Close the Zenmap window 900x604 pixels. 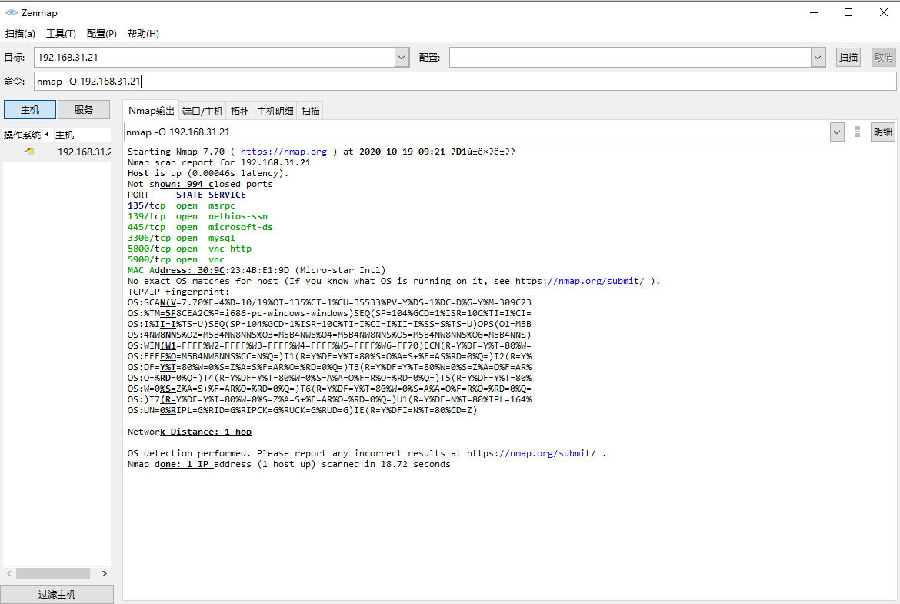click(x=883, y=12)
